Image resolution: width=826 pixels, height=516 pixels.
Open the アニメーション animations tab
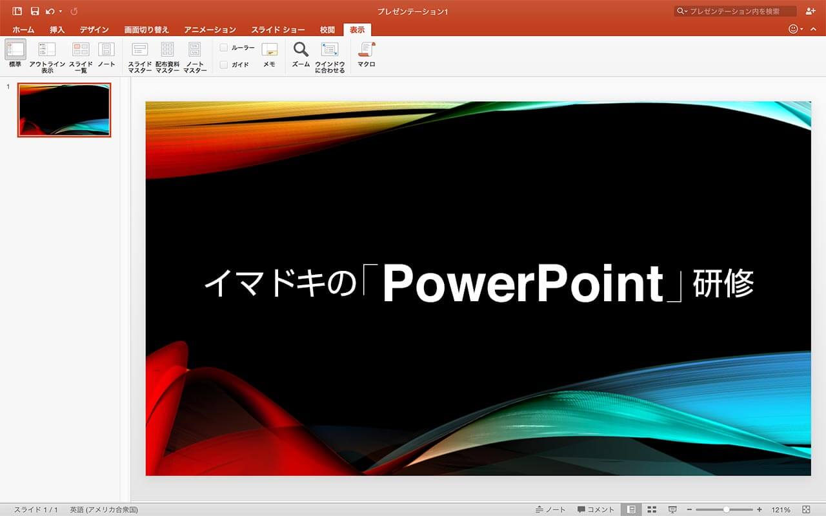(x=210, y=30)
